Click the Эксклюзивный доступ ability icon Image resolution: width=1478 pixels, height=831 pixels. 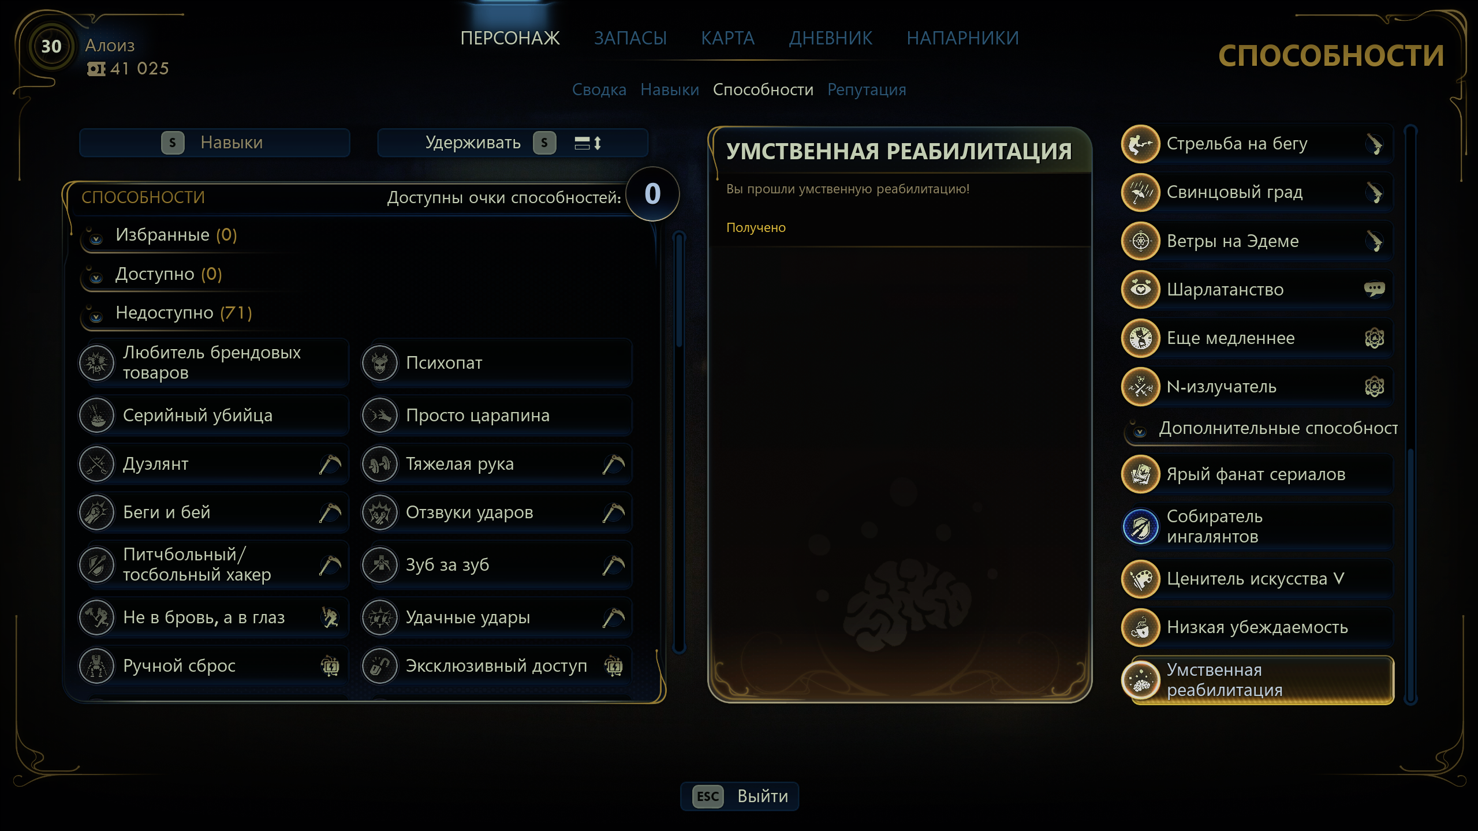tap(380, 666)
